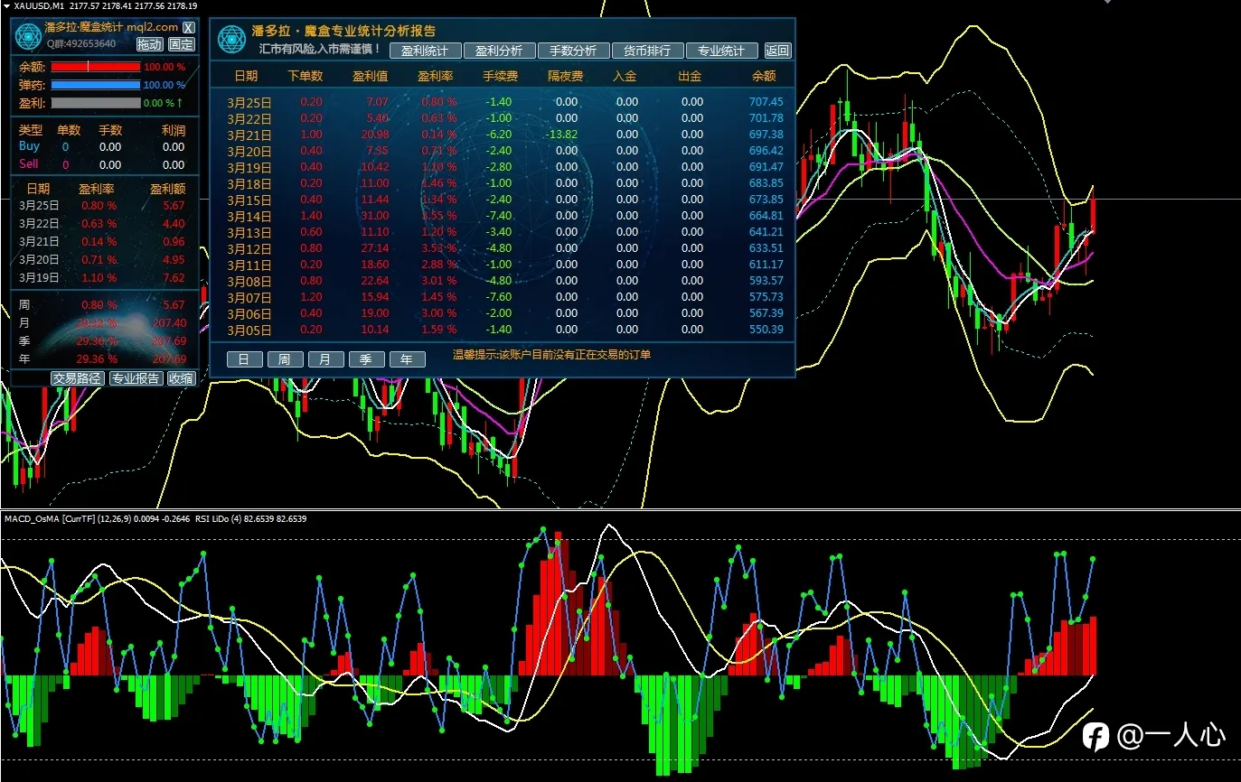1241x782 pixels.
Task: Click the blue 弹药 progress bar
Action: 96,85
